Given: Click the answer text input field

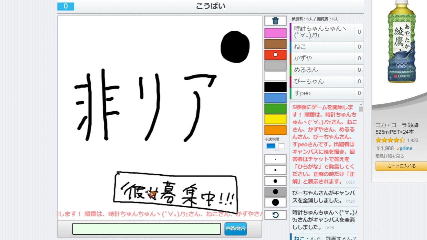Looking at the screenshot, I should pyautogui.click(x=146, y=229).
